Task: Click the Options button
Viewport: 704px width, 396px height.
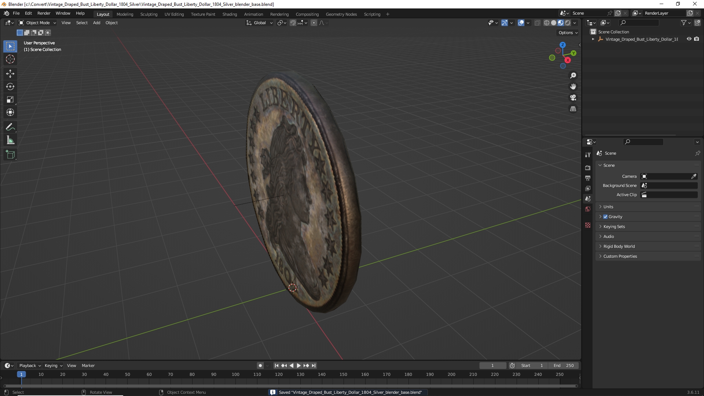Action: pyautogui.click(x=568, y=33)
